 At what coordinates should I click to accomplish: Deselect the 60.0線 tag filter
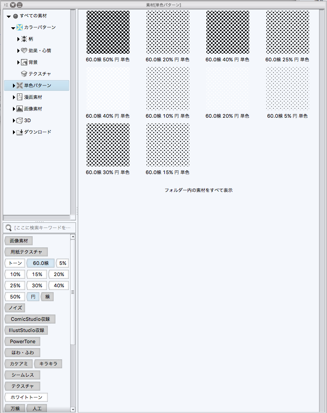coord(41,263)
